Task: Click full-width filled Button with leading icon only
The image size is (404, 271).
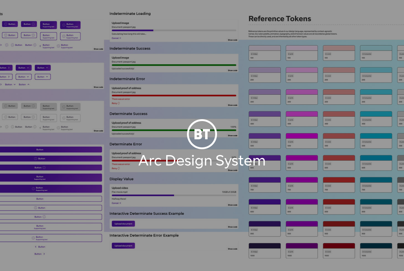Action: pyautogui.click(x=51, y=158)
